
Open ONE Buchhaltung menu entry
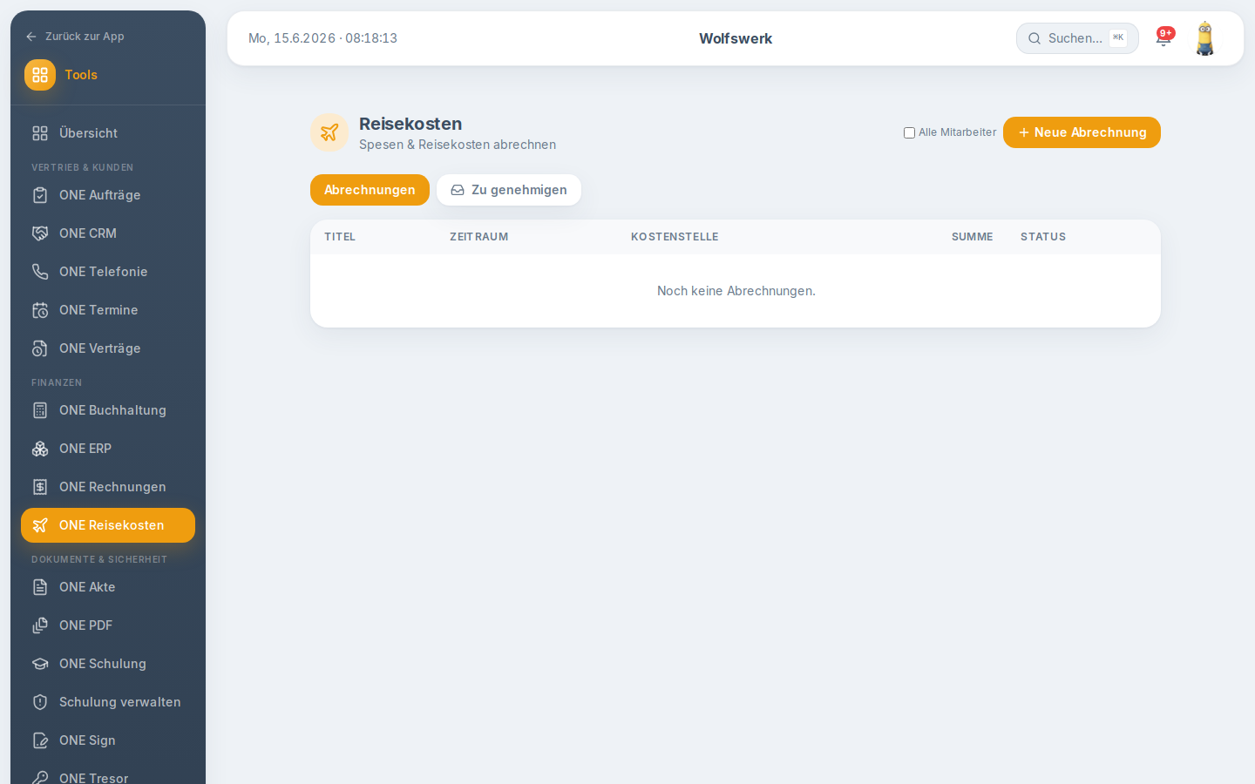[108, 410]
